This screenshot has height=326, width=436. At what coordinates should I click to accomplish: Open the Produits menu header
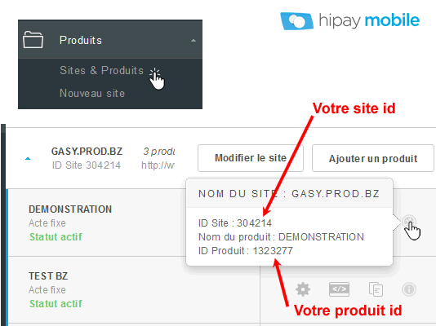pyautogui.click(x=110, y=39)
